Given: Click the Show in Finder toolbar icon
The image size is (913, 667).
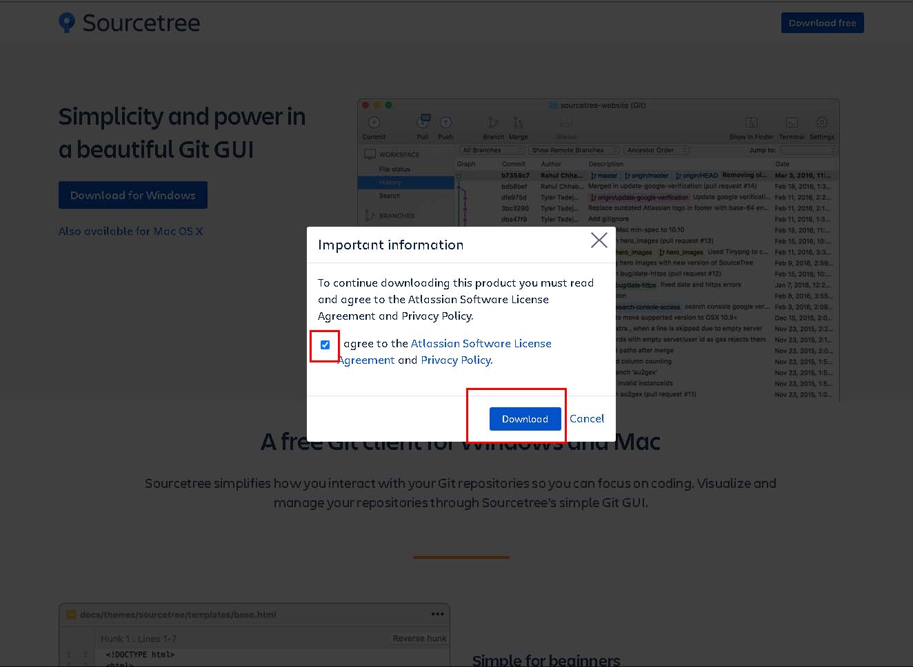Looking at the screenshot, I should click(752, 123).
